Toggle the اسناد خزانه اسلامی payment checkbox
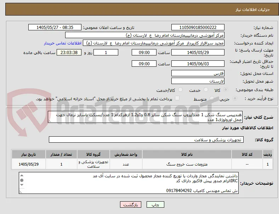279x214 pixels. pyautogui.click(x=177, y=98)
